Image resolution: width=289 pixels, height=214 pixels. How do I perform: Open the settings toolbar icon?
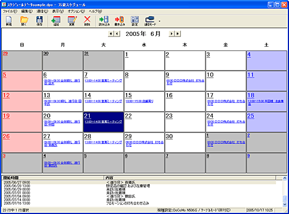(x=135, y=21)
